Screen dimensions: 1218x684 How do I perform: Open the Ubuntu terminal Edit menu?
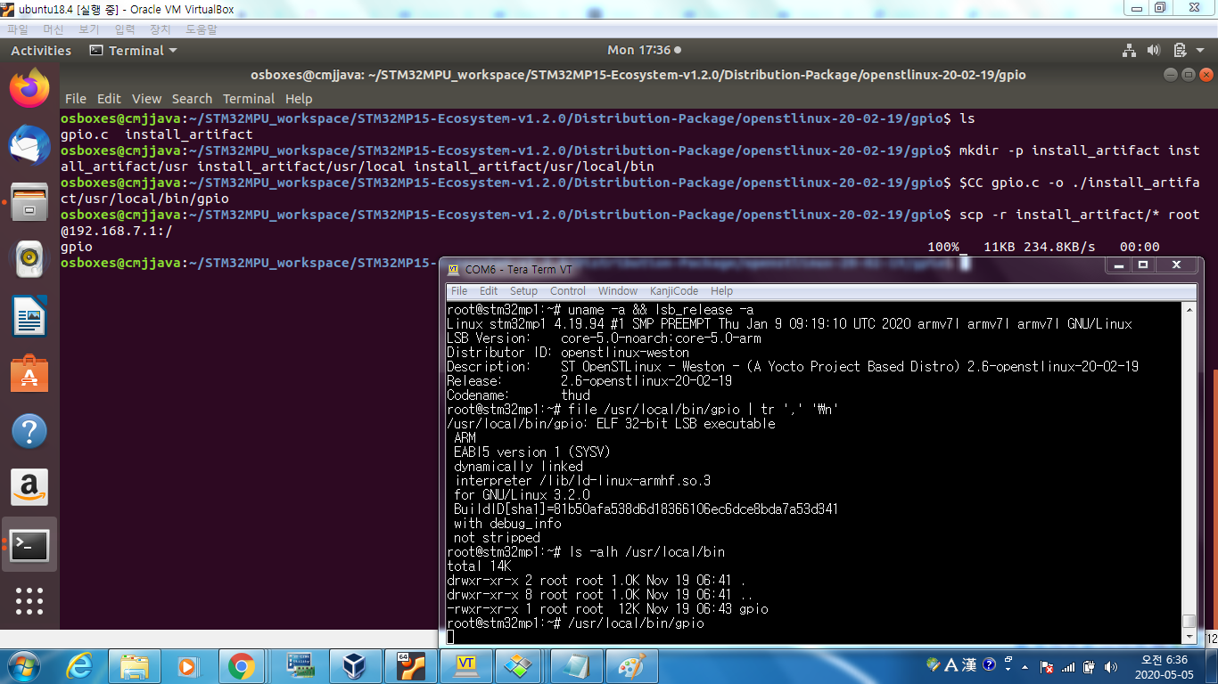(109, 99)
